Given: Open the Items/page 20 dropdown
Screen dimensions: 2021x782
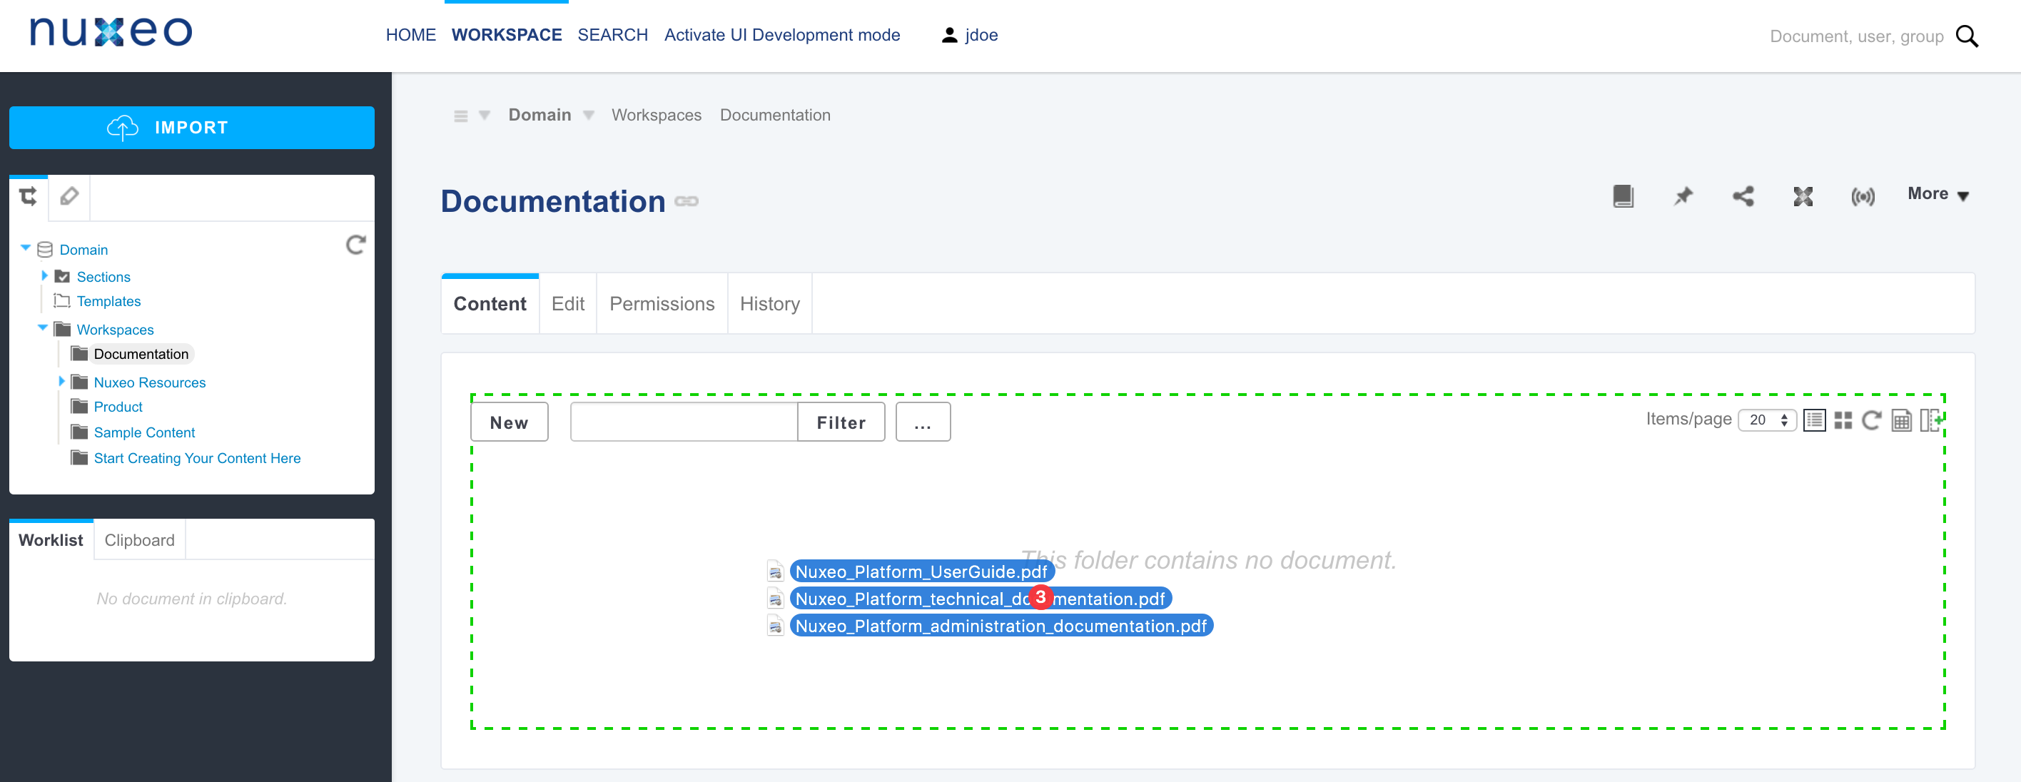Looking at the screenshot, I should point(1767,420).
